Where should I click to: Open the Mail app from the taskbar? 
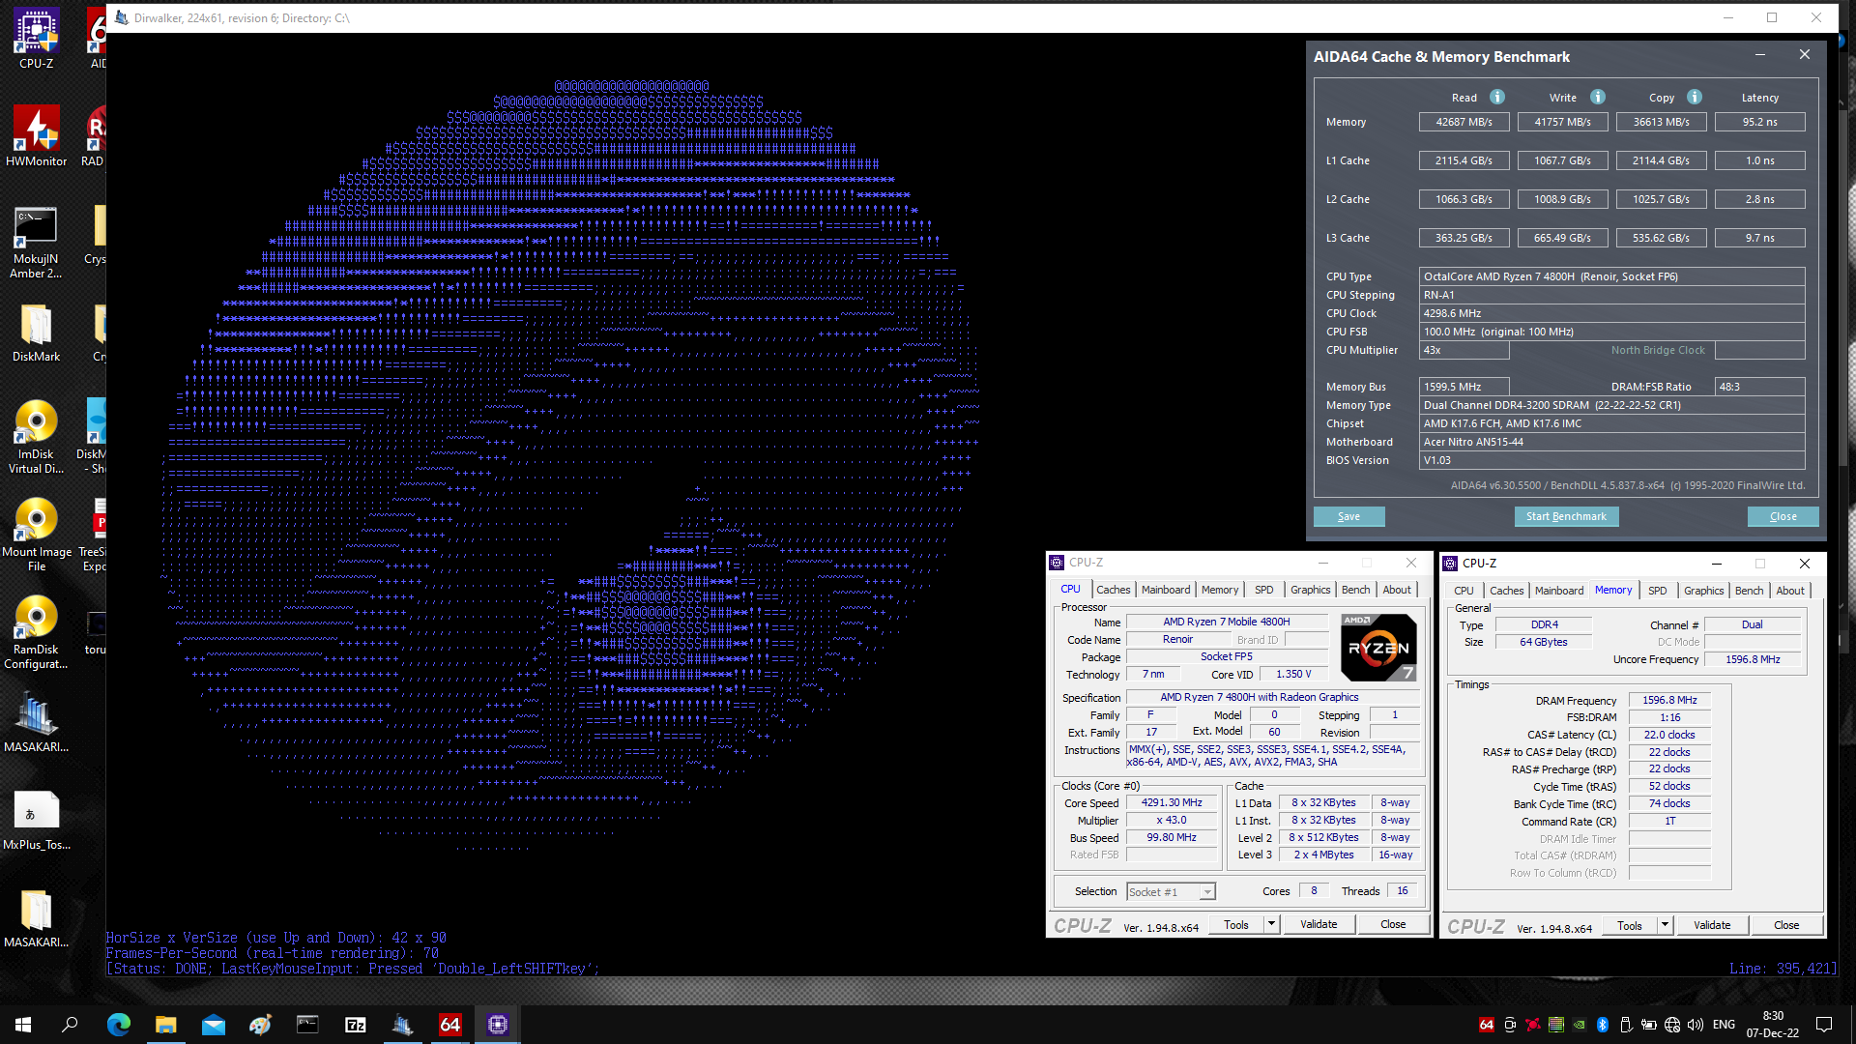pos(213,1025)
